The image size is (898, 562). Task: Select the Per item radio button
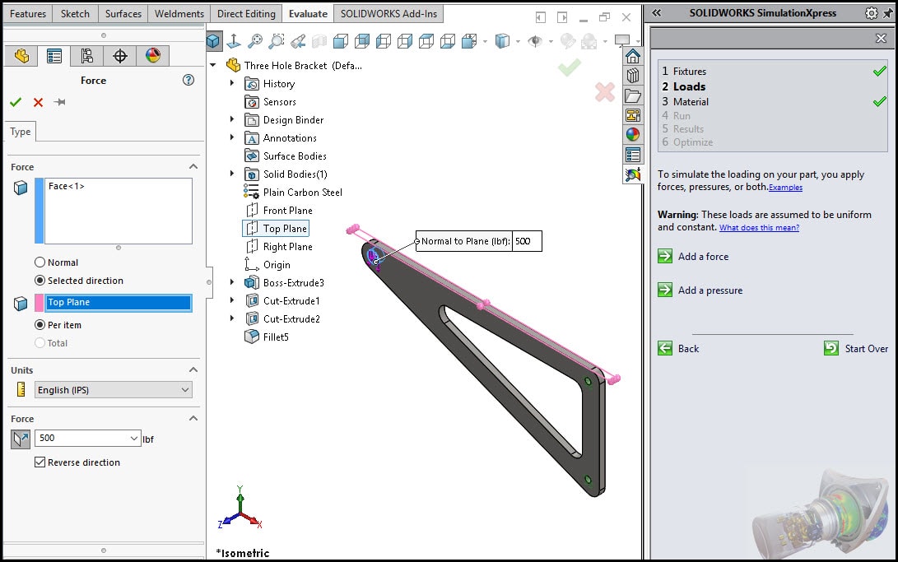40,324
